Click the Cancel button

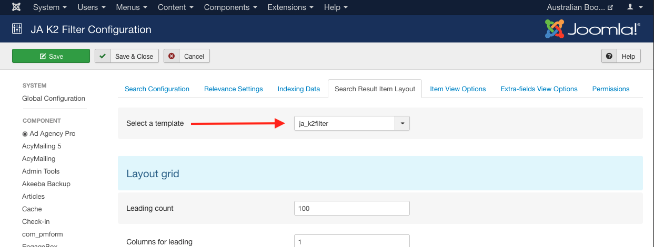click(x=187, y=56)
